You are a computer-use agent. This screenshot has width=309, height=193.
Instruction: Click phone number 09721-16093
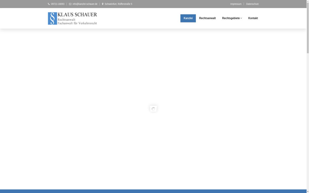click(x=58, y=4)
